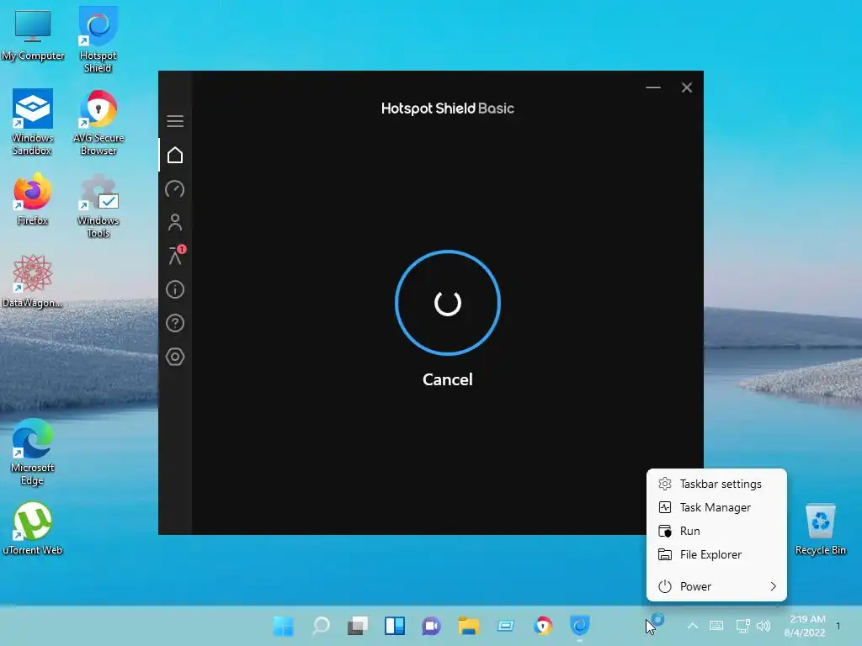The image size is (862, 646).
Task: Select My Computer desktop icon
Action: tap(33, 35)
